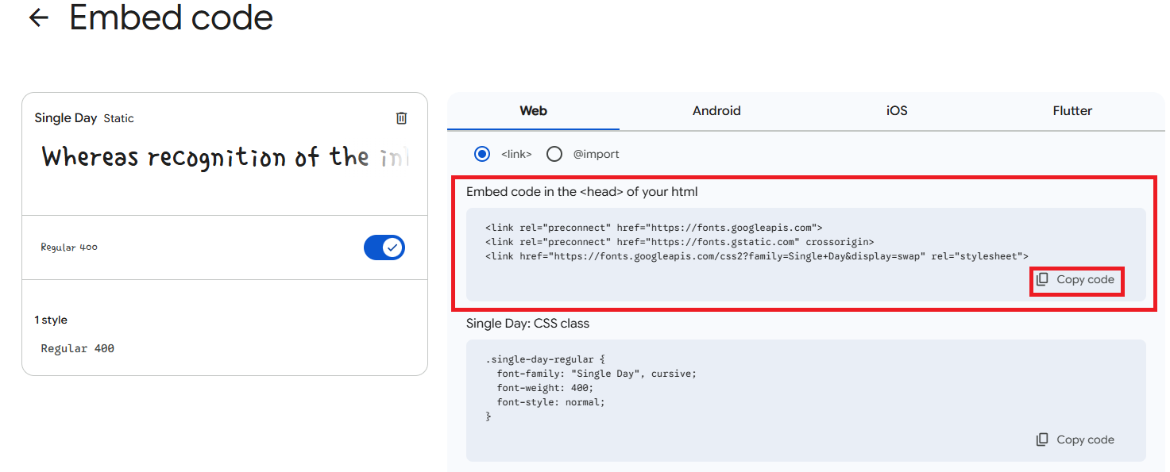Go back using the arrow next to Embed code
1170x472 pixels.
pyautogui.click(x=38, y=17)
